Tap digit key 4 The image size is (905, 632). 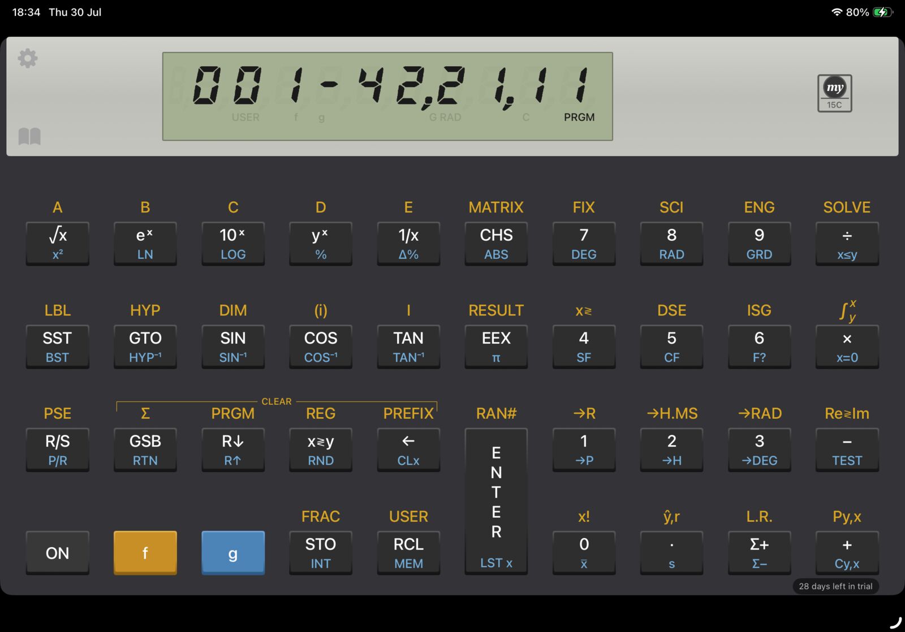(x=584, y=347)
